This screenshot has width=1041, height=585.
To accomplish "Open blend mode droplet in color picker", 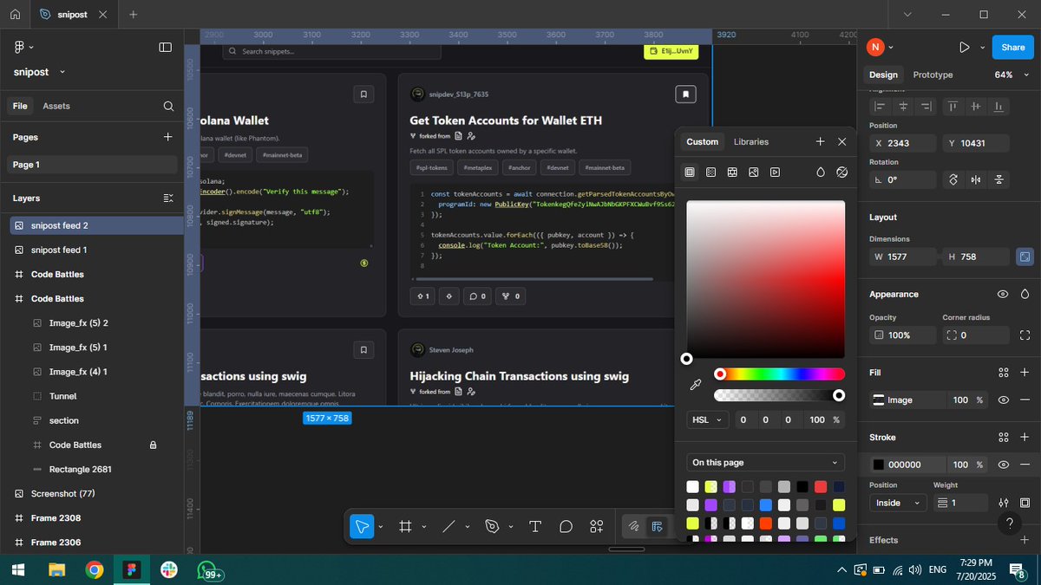I will (821, 172).
